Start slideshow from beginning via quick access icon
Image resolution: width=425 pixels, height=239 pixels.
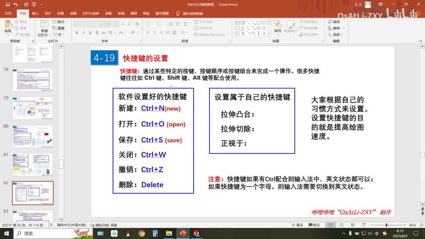34,5
